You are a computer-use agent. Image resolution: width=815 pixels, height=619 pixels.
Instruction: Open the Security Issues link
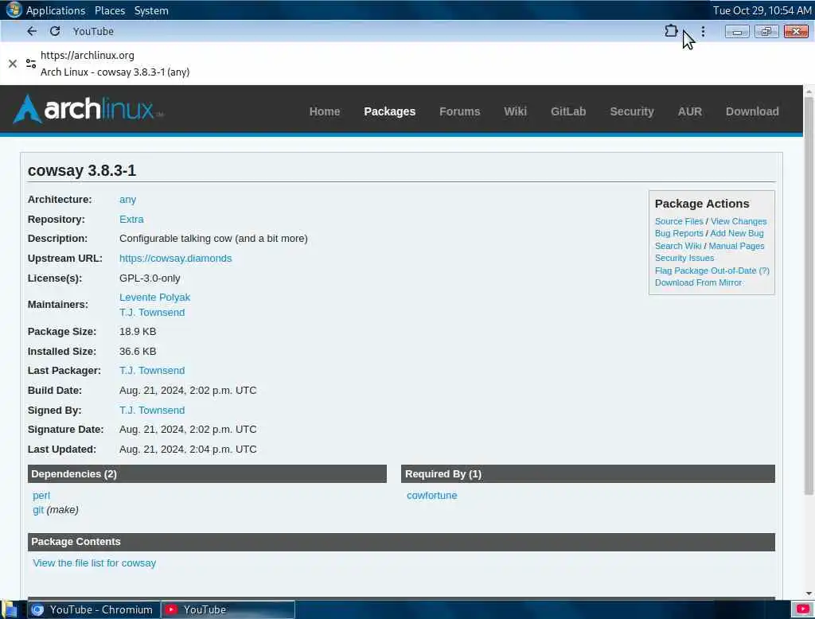[x=684, y=258]
